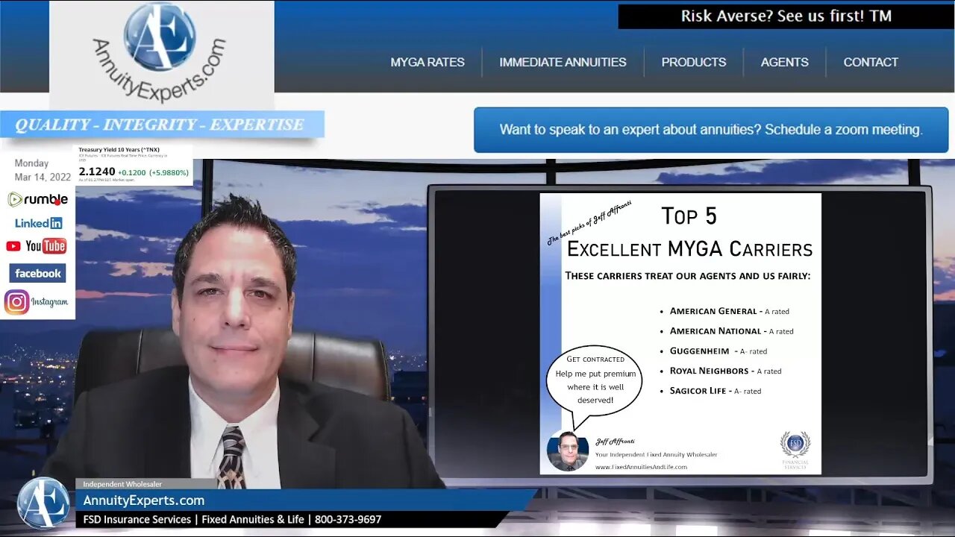Click the Risk Averse? See us first! banner
This screenshot has height=537, width=955.
click(786, 16)
